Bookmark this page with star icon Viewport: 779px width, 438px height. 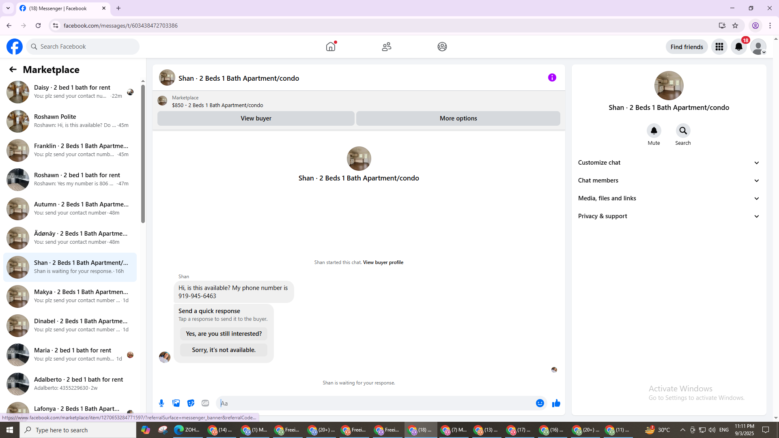[735, 26]
